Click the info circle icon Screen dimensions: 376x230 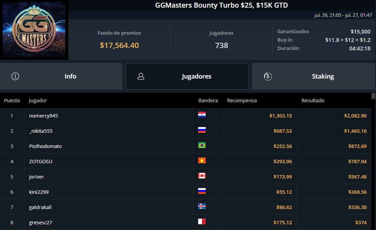click(15, 76)
